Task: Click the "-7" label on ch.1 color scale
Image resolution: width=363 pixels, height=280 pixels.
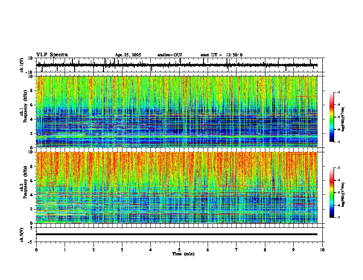Action: click(x=338, y=142)
